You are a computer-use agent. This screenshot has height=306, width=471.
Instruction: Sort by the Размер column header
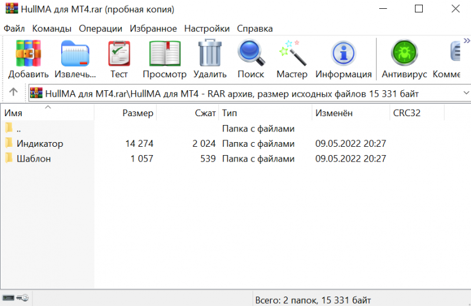click(125, 113)
